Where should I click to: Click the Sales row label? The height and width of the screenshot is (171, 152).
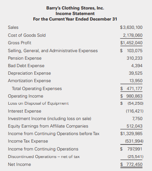click(13, 27)
